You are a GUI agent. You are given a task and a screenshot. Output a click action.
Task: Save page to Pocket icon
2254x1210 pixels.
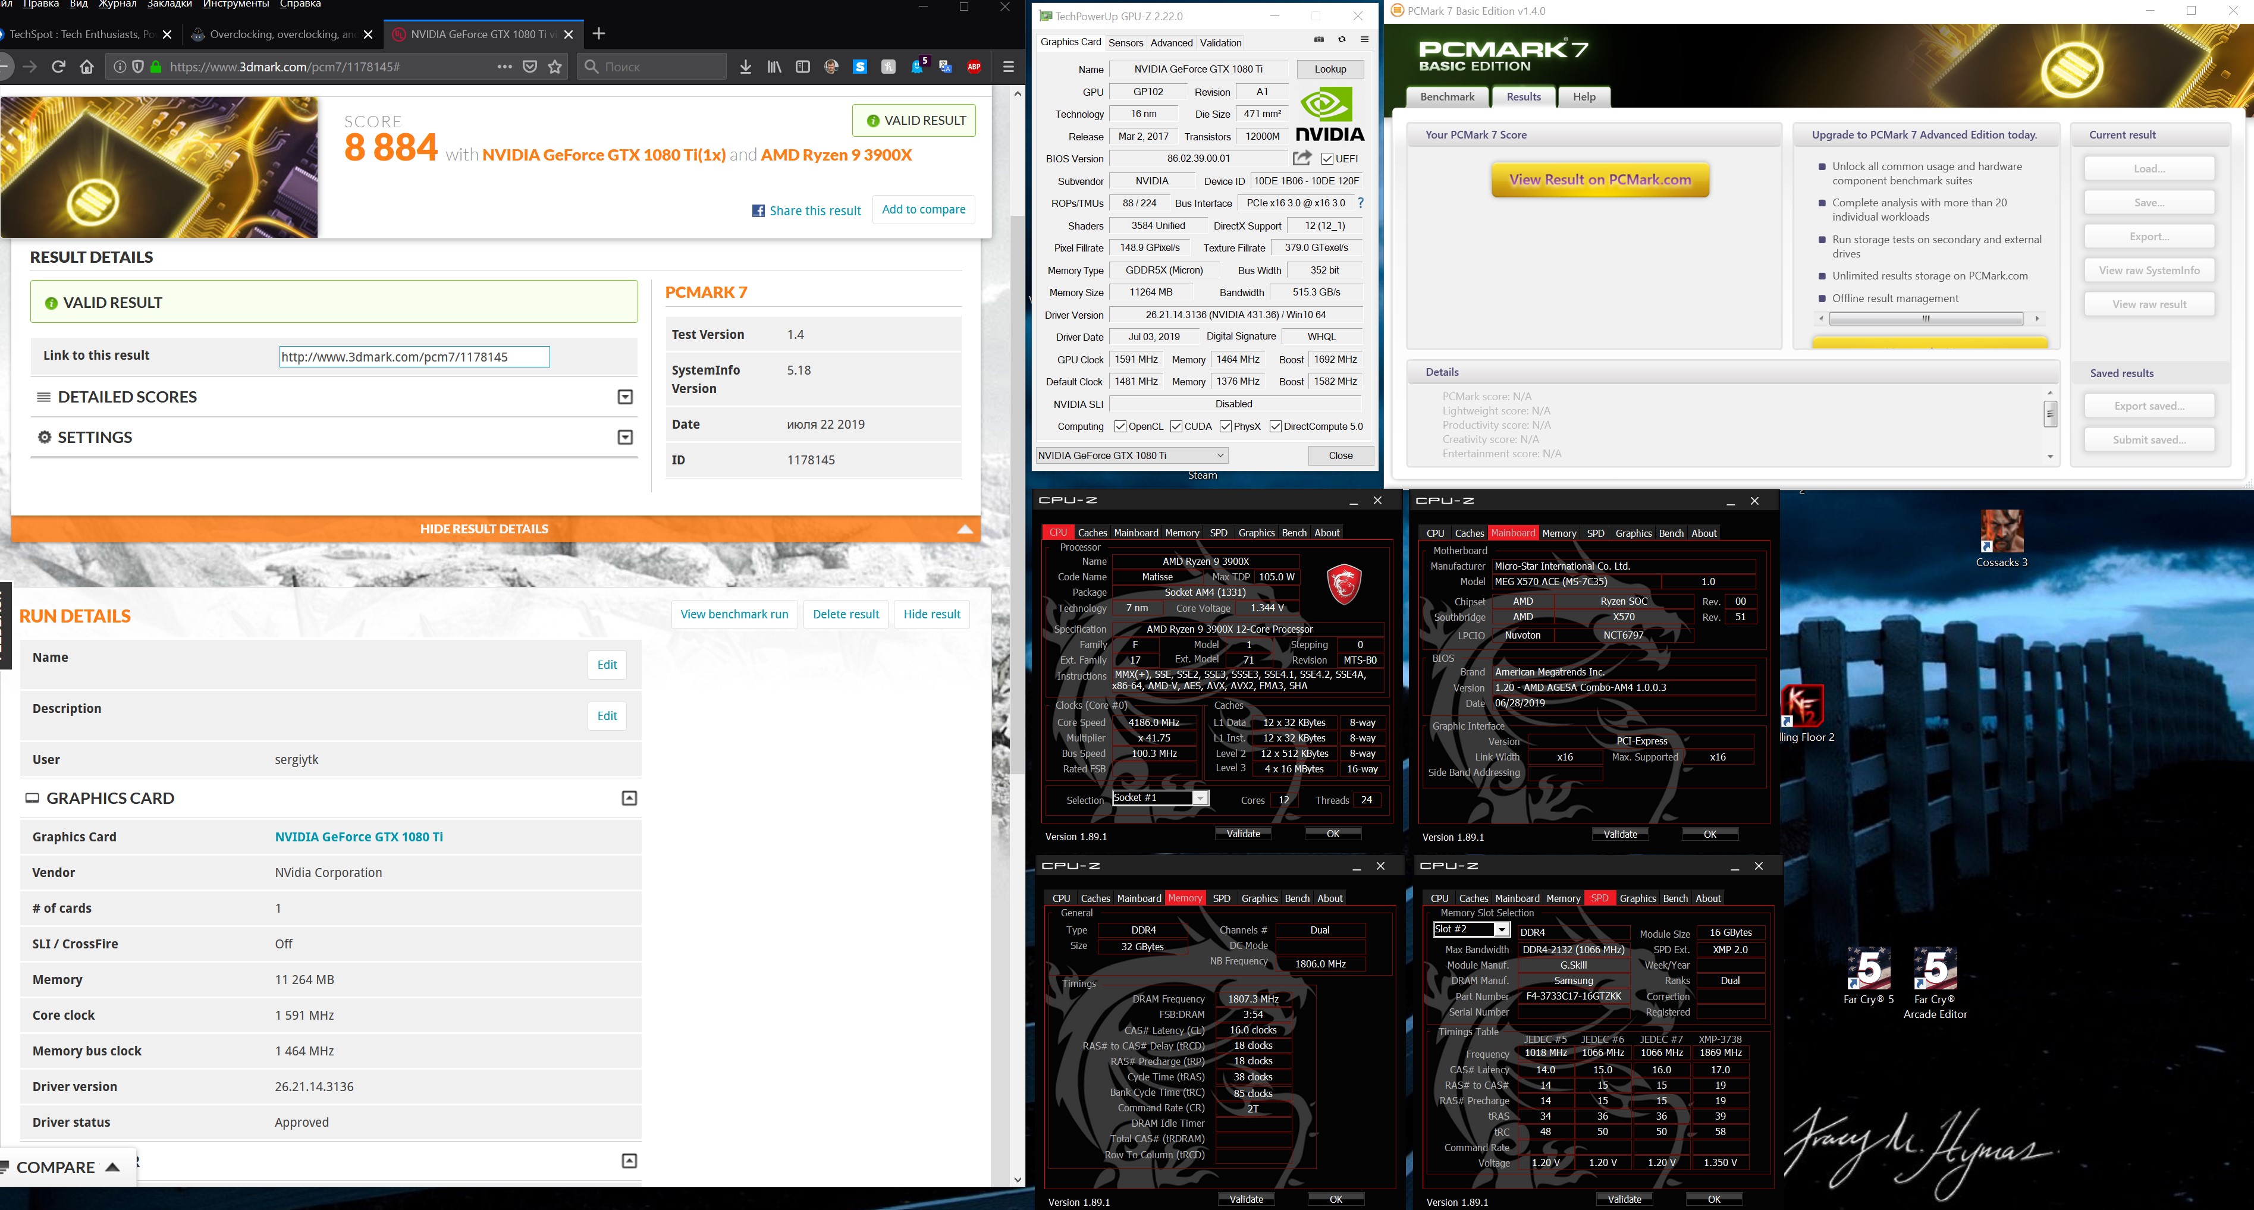coord(530,67)
